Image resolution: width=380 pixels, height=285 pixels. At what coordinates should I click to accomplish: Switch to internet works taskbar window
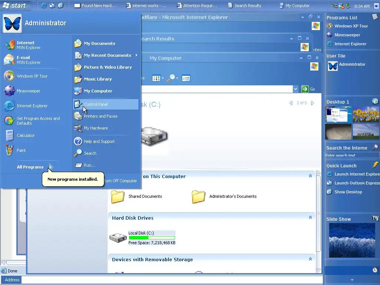(146, 6)
